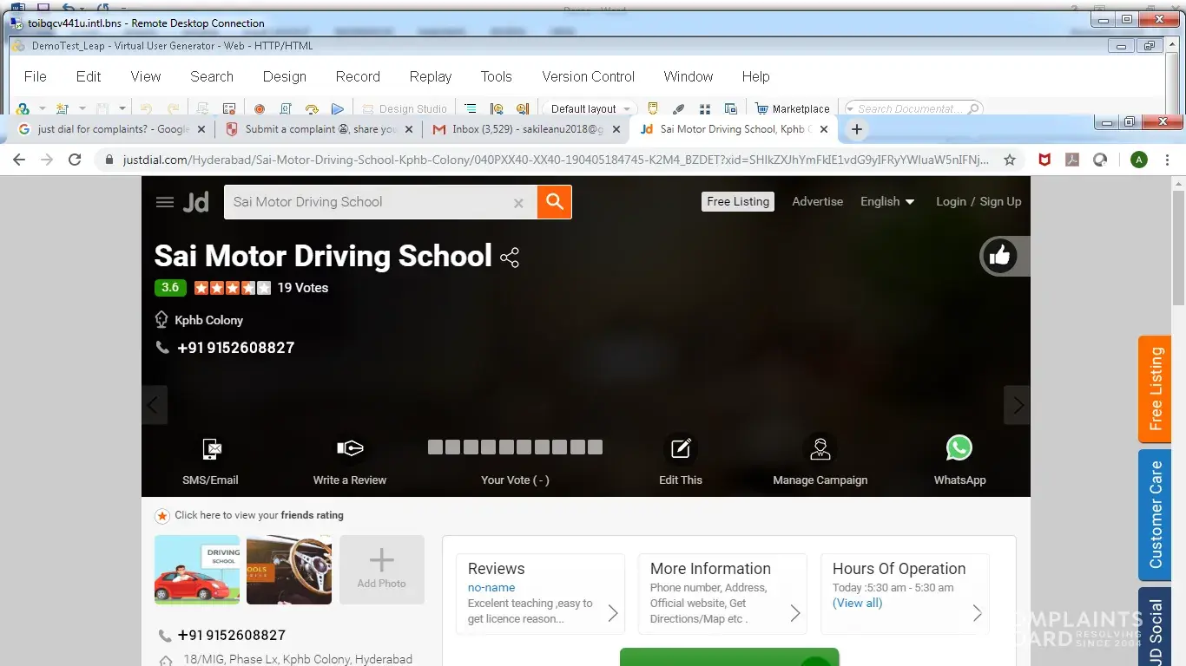Open the Replay menu

[x=430, y=76]
